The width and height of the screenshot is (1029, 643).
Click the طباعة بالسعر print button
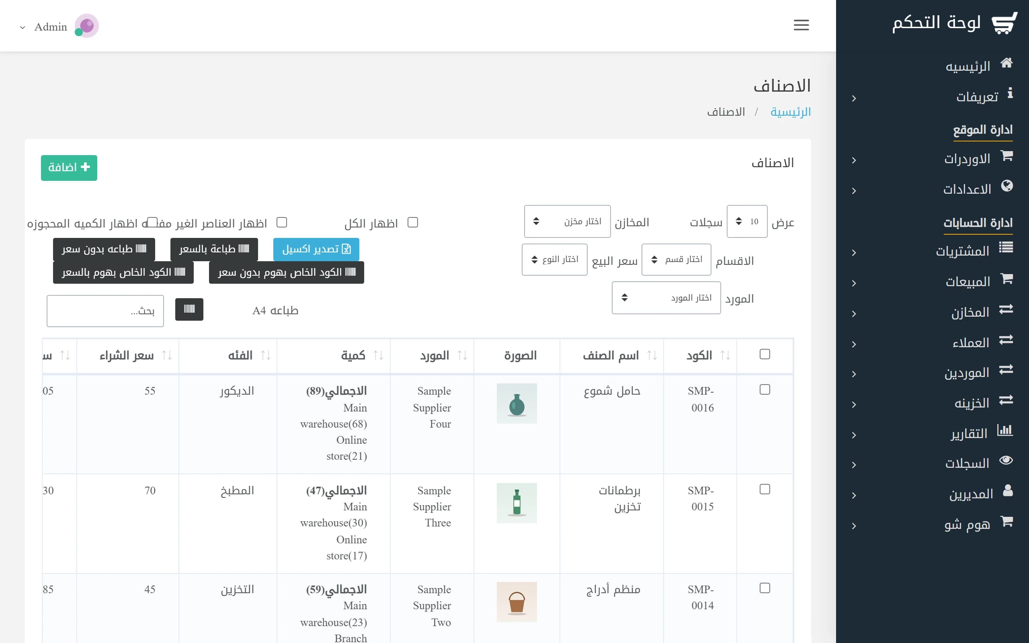[214, 249]
